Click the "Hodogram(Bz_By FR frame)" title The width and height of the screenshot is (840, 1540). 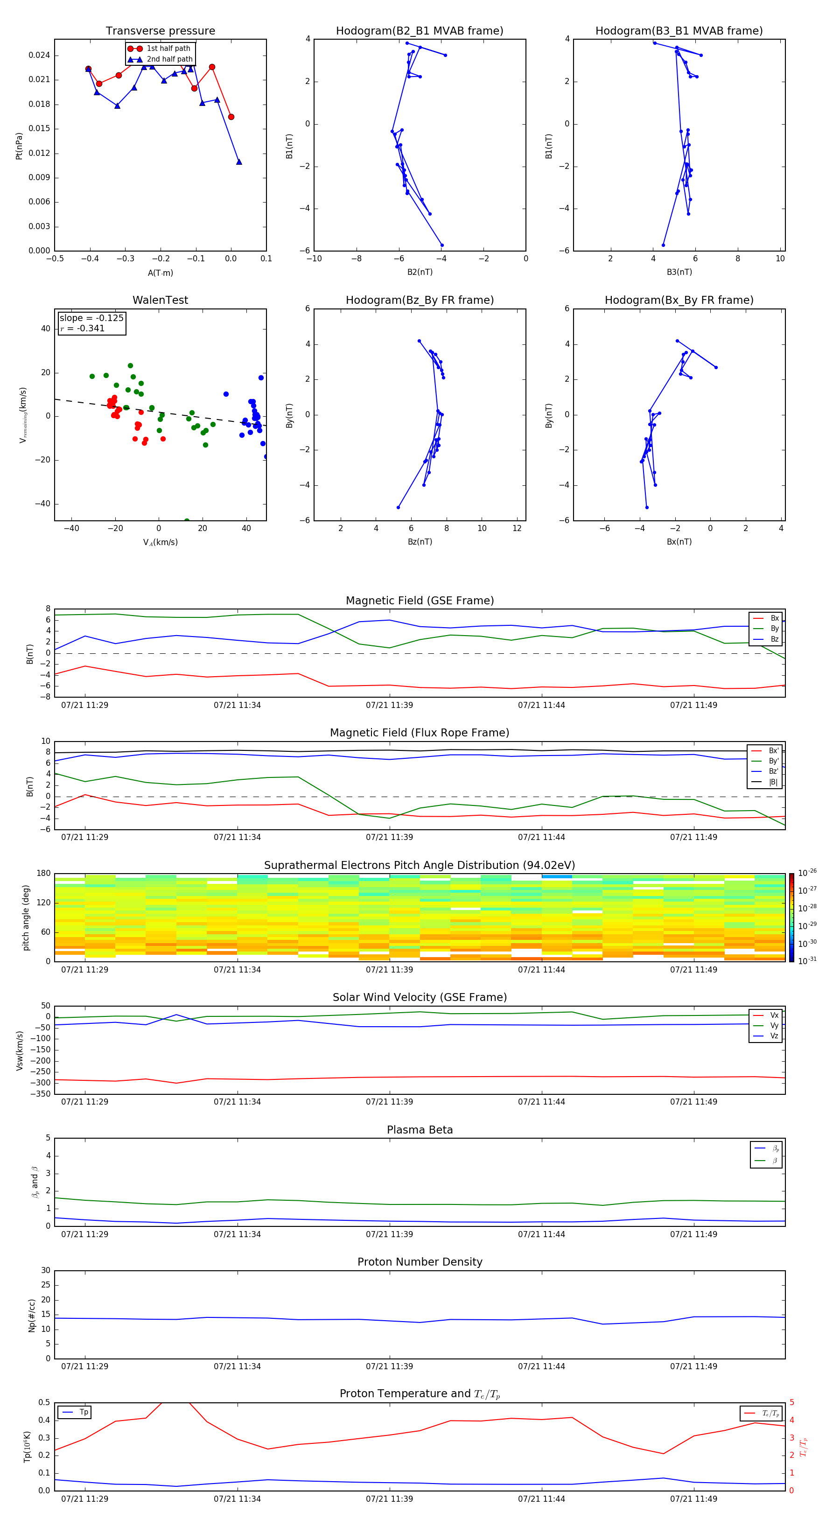[x=420, y=300]
